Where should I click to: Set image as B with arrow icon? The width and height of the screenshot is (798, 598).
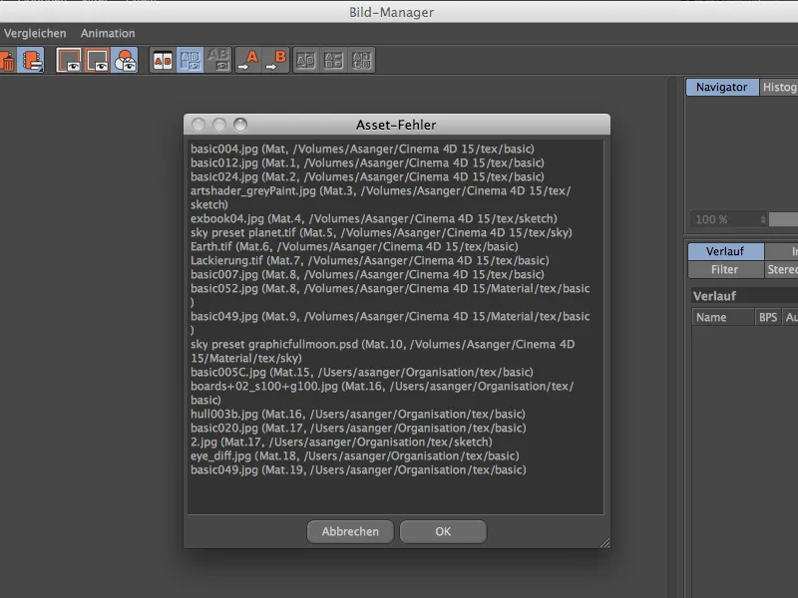276,60
